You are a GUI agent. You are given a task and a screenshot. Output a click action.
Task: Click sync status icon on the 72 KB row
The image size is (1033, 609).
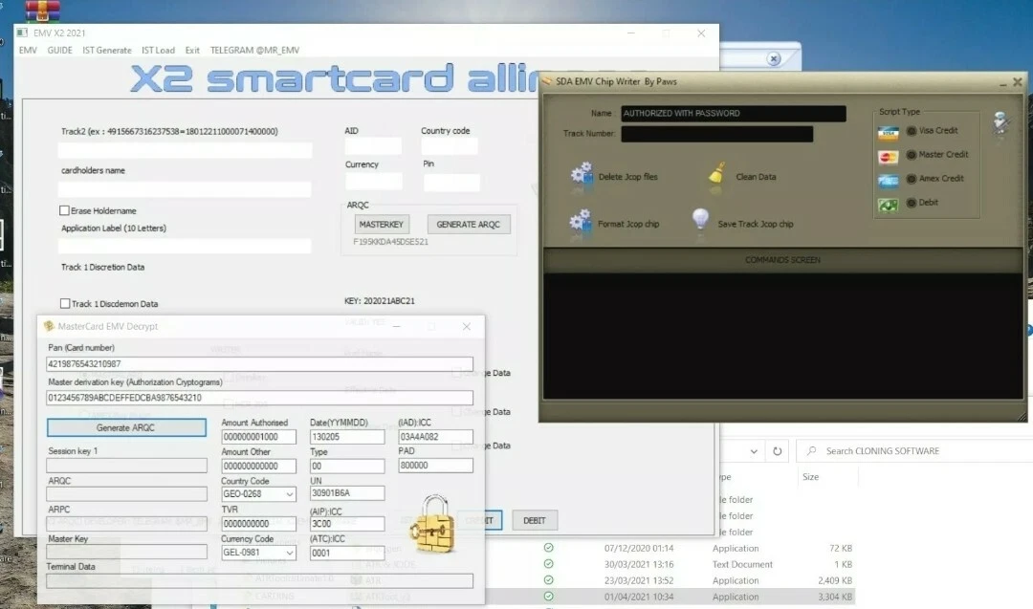549,548
